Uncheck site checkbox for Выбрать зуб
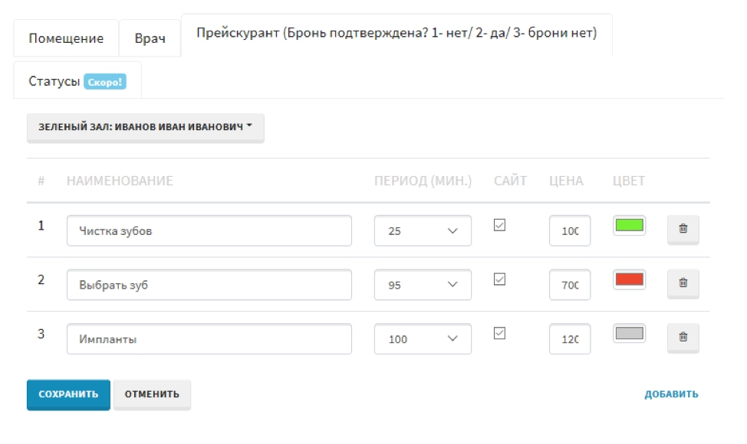 (x=499, y=279)
